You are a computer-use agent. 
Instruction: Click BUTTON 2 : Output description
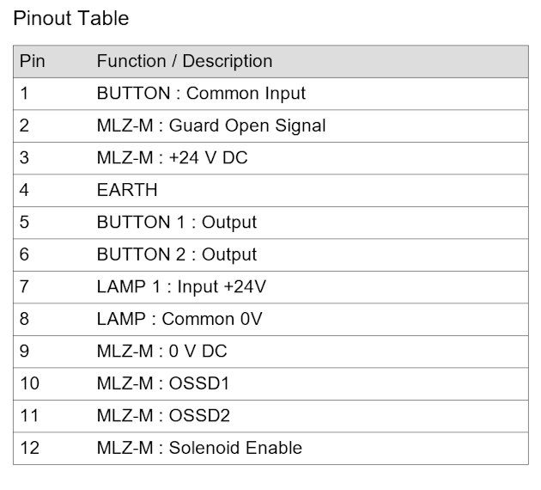coord(177,254)
